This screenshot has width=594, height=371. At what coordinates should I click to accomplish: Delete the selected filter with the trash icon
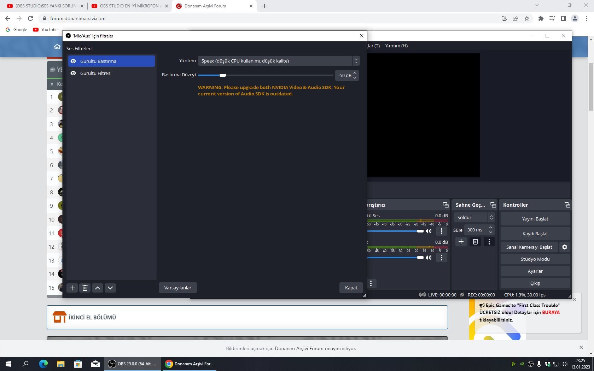coord(85,288)
